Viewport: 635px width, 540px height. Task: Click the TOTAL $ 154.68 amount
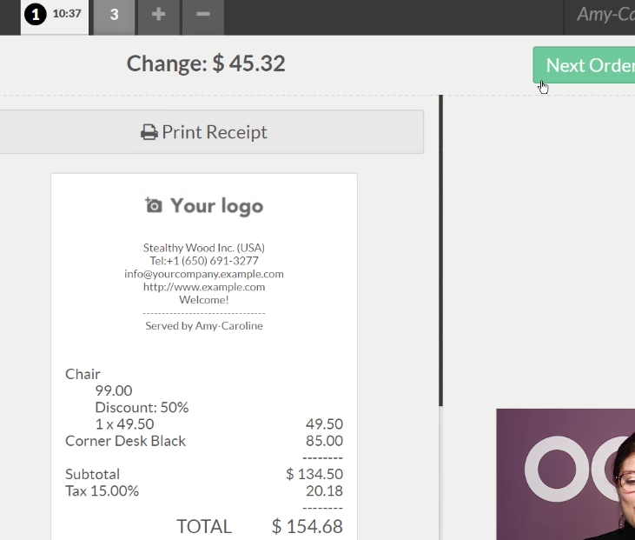(307, 526)
